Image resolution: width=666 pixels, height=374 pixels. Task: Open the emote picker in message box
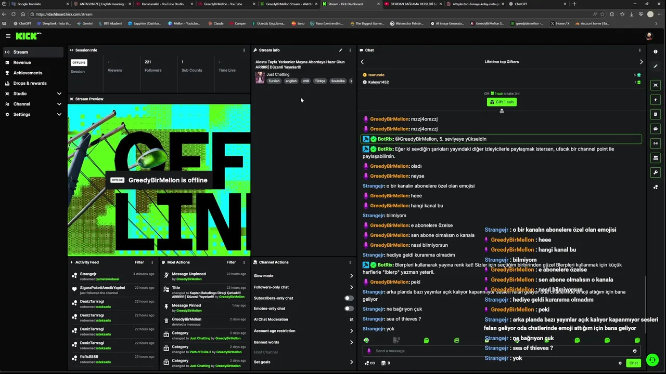point(634,351)
